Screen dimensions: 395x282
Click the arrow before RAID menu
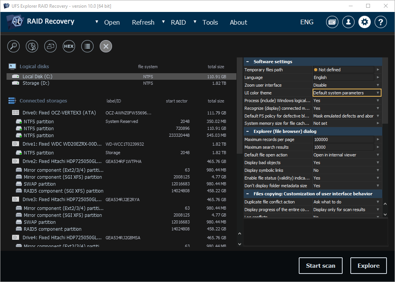coord(163,22)
